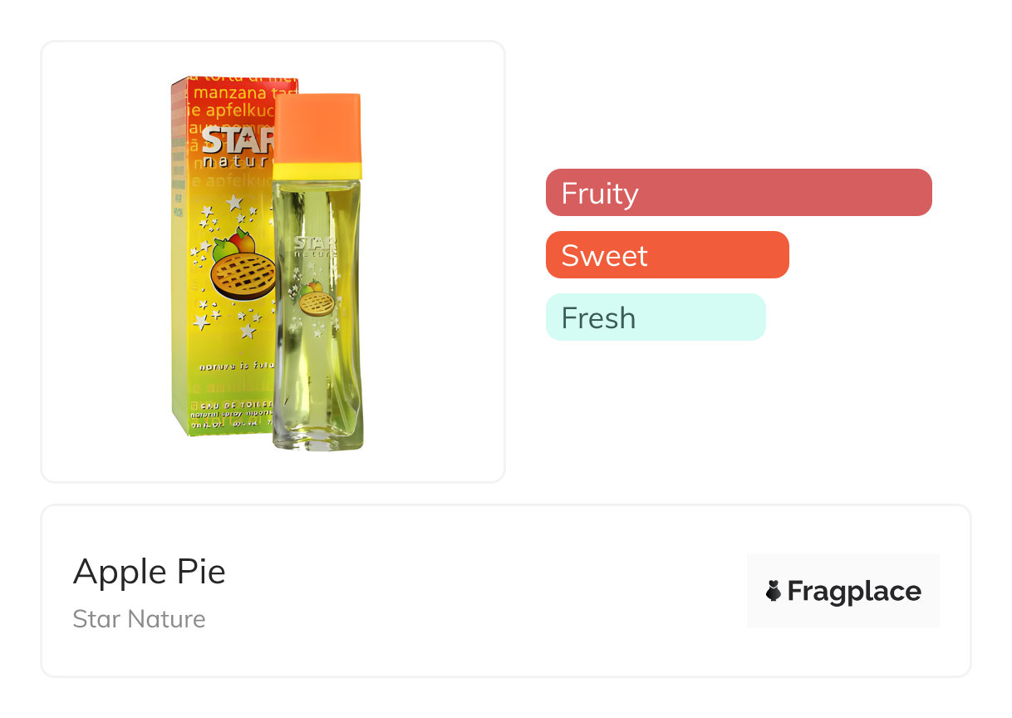Click the Fragplace bottle logo icon
The width and height of the screenshot is (1012, 718).
click(x=774, y=591)
